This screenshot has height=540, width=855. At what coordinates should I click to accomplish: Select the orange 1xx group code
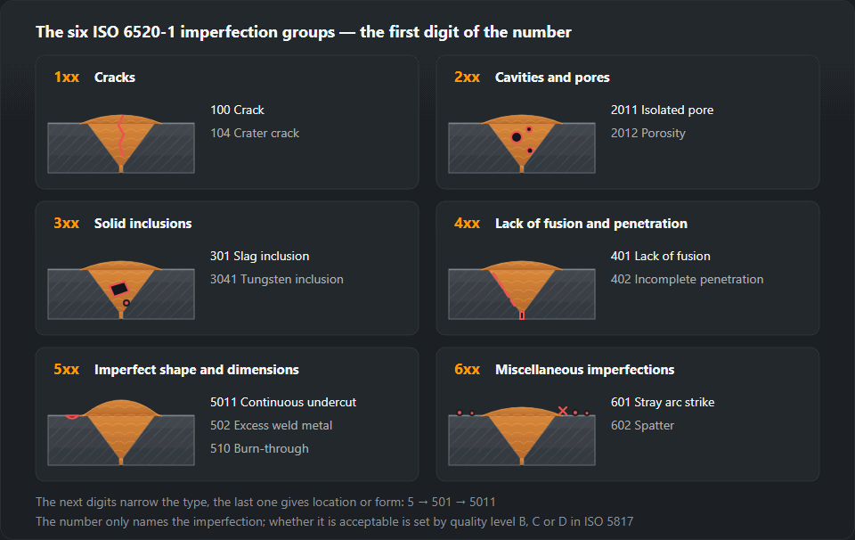tap(67, 78)
